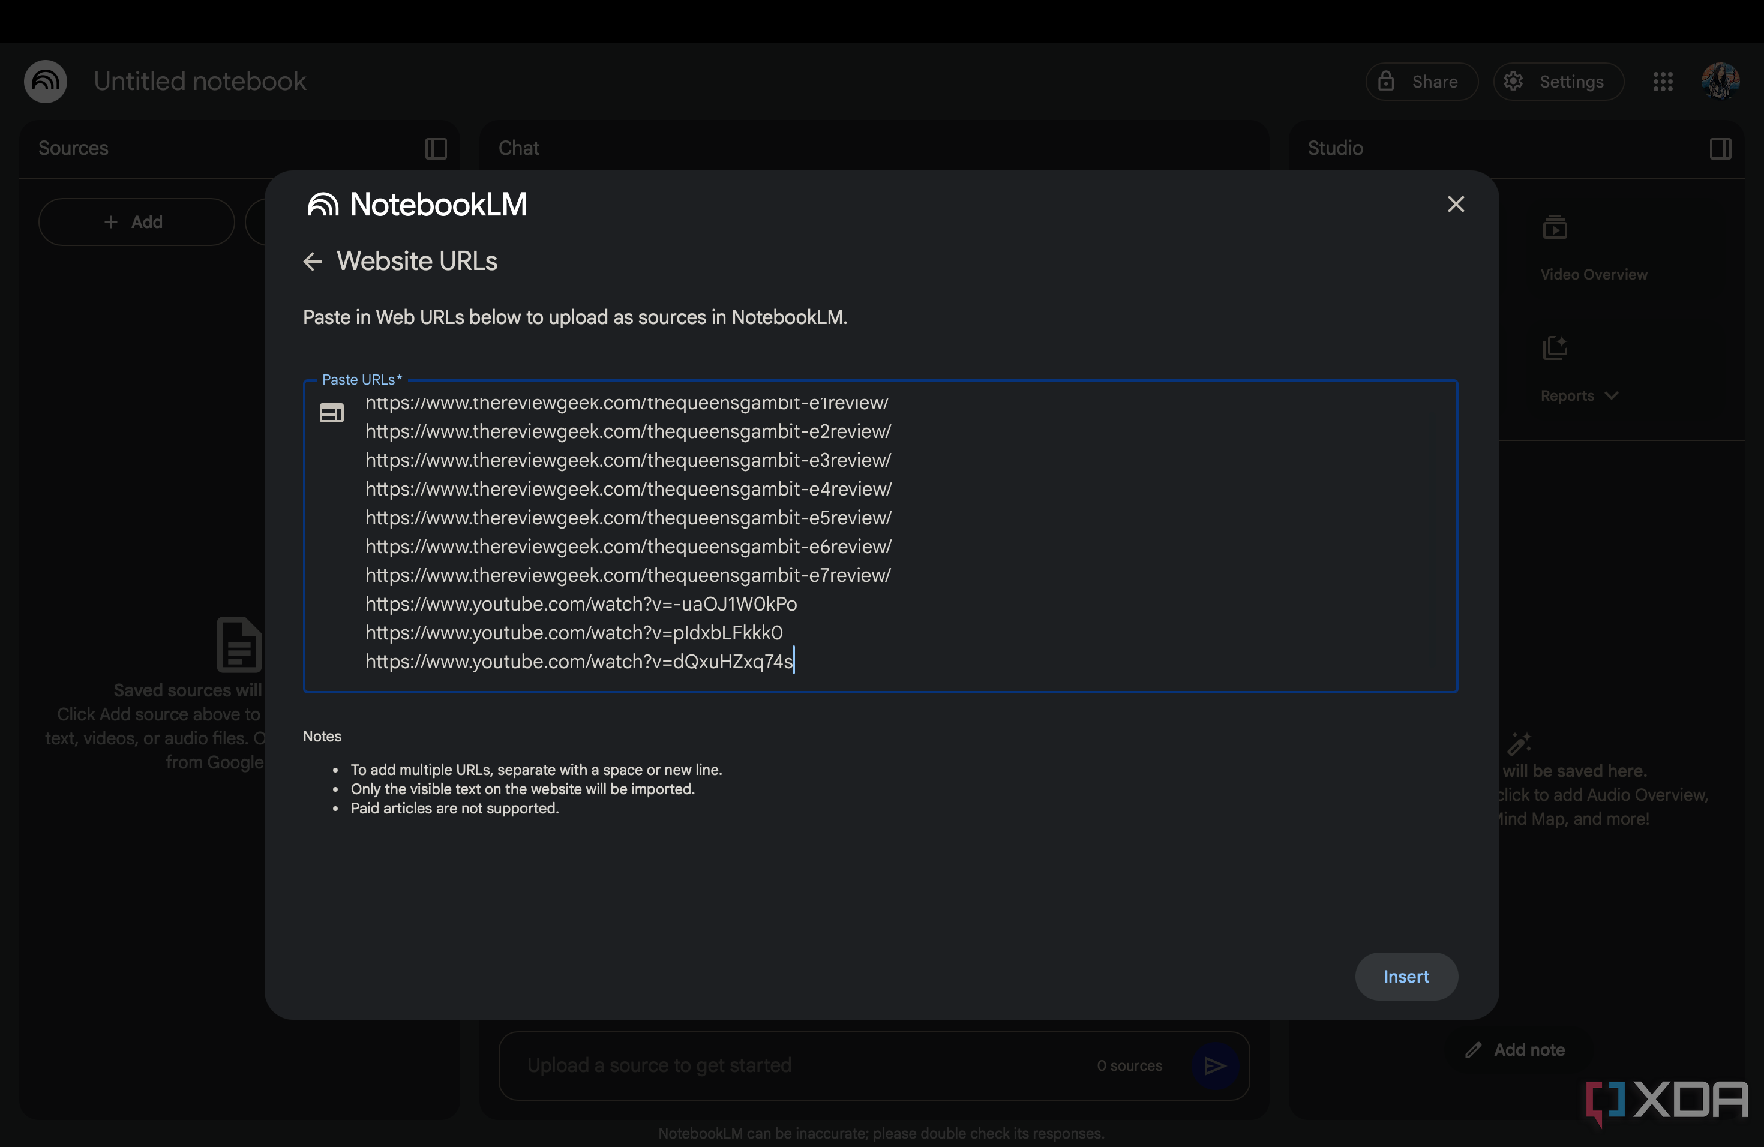The height and width of the screenshot is (1147, 1764).
Task: Click inside the Paste URLs text area
Action: (x=881, y=536)
